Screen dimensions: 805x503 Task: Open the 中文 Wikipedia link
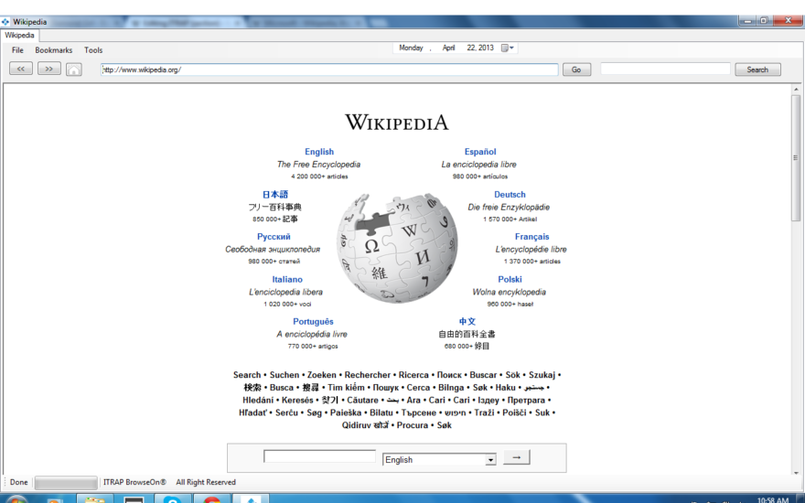coord(467,322)
